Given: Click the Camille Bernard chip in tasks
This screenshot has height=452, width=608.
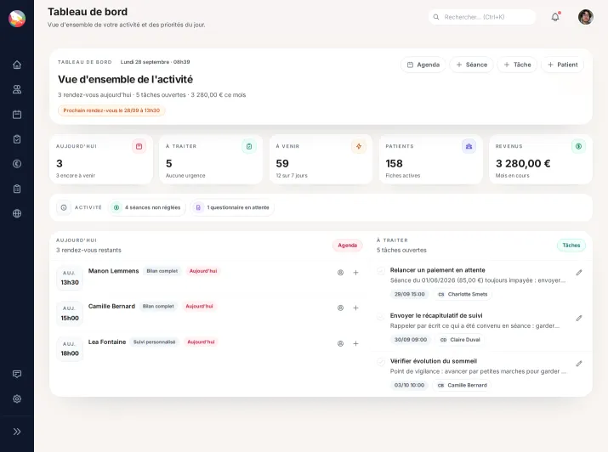Looking at the screenshot, I should [462, 385].
